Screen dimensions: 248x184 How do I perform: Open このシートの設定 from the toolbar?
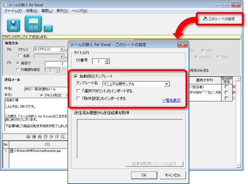click(219, 19)
